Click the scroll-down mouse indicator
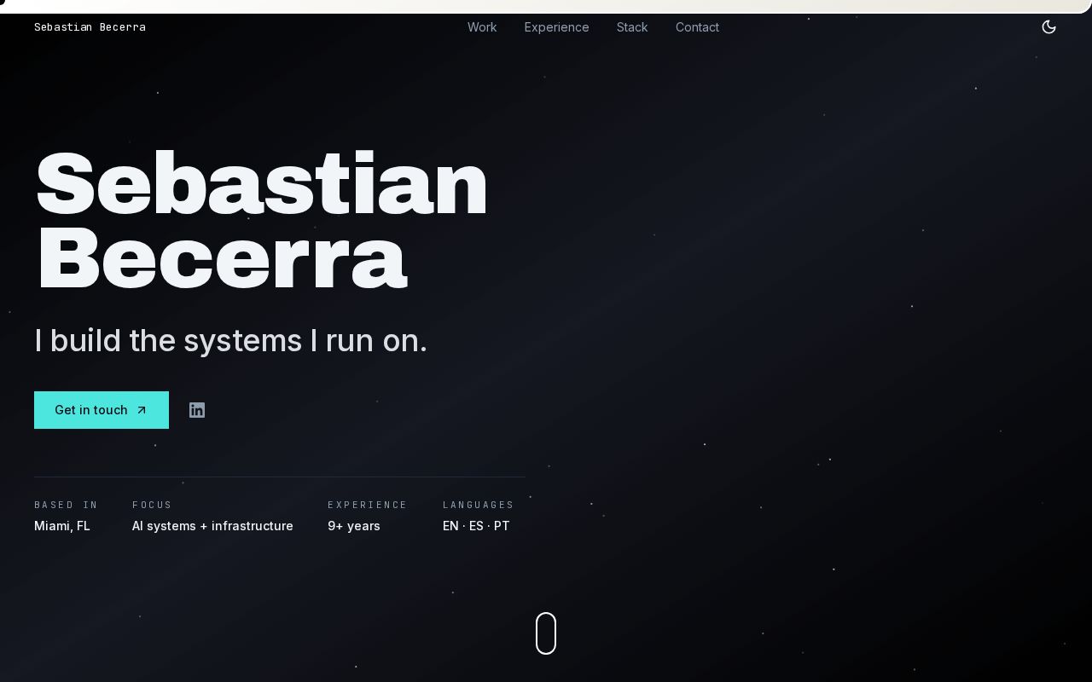The width and height of the screenshot is (1092, 682). click(x=546, y=633)
